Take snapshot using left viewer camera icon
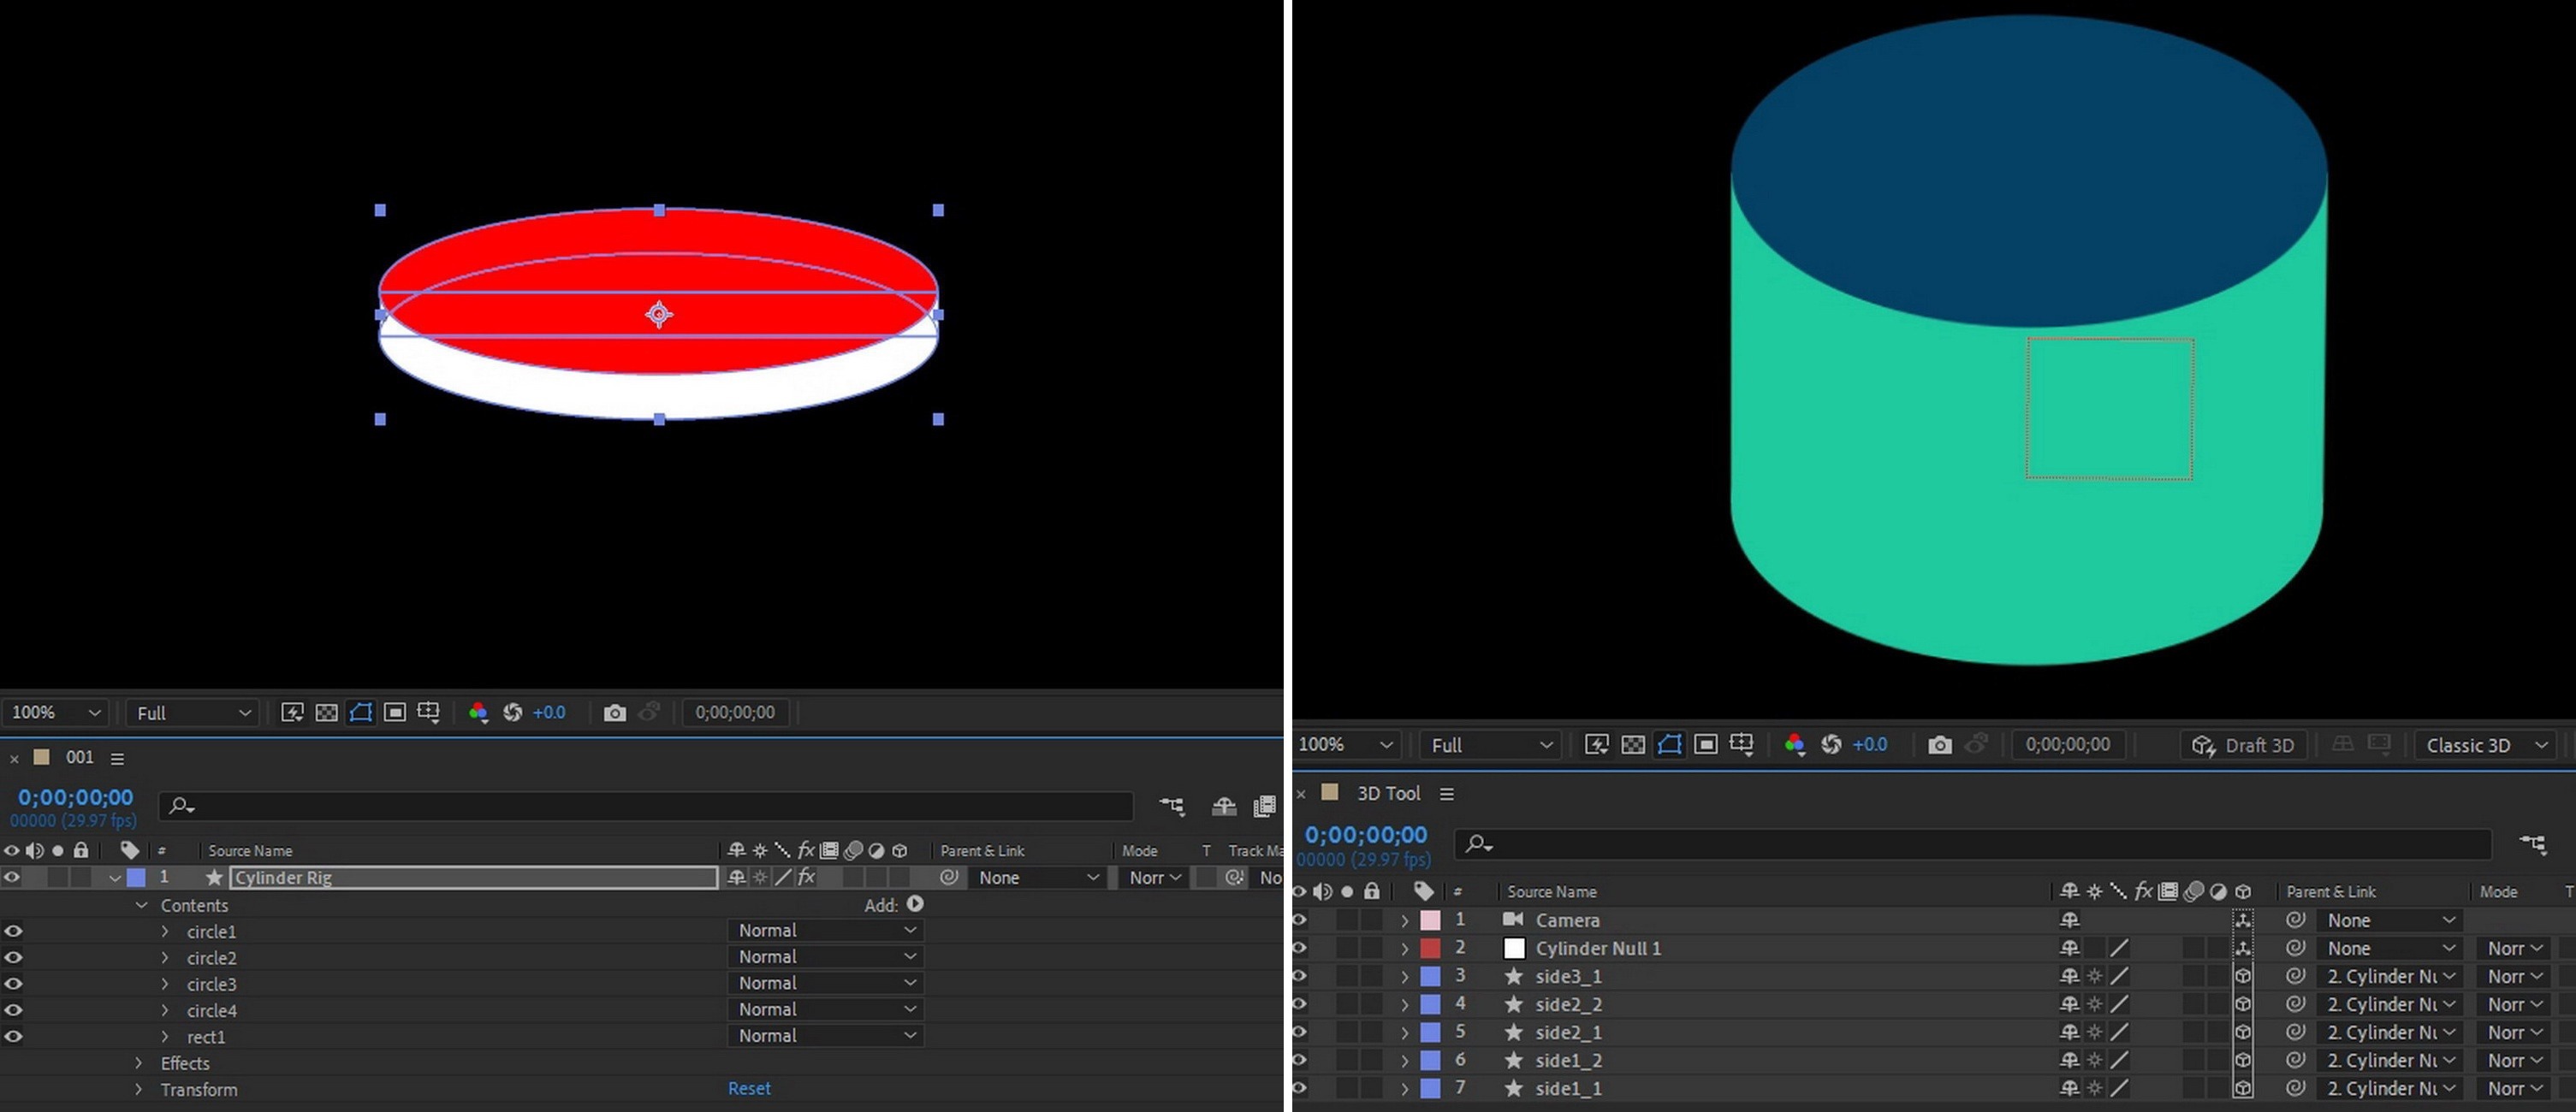The width and height of the screenshot is (2576, 1112). pos(614,713)
